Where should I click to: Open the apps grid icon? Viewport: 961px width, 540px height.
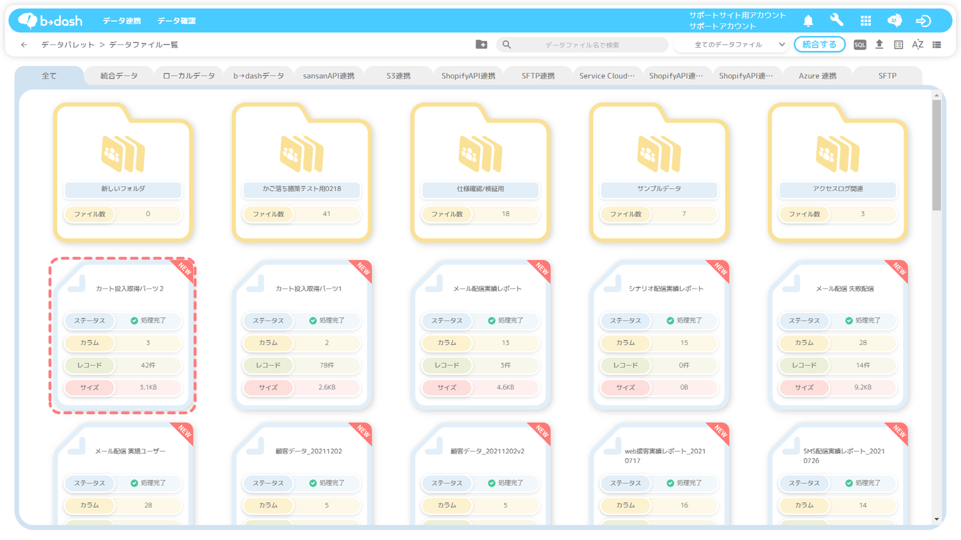click(865, 21)
